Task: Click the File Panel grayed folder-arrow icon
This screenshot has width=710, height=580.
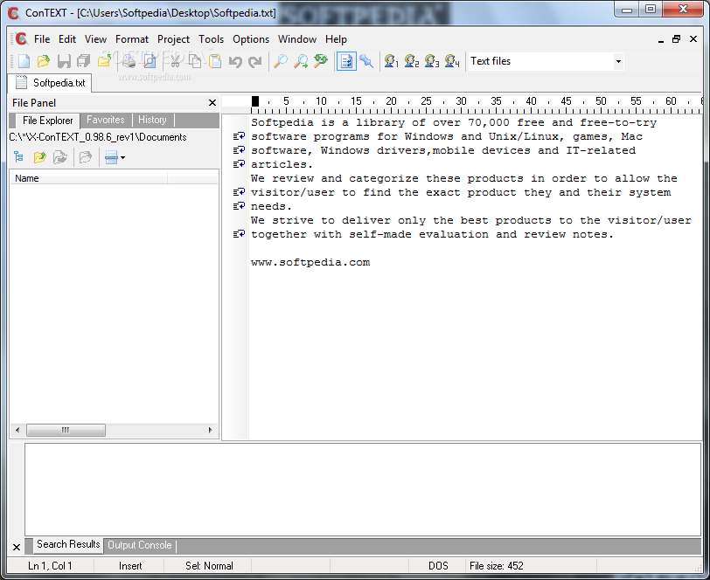Action: (x=60, y=157)
